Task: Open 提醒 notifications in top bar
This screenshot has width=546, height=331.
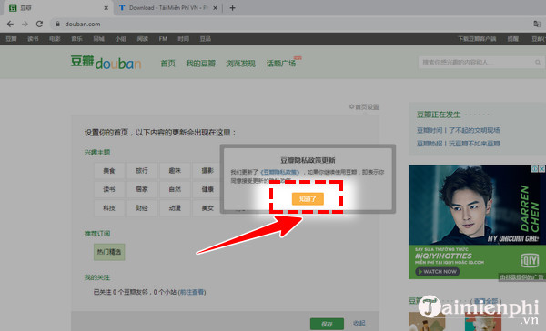Action: tap(512, 38)
